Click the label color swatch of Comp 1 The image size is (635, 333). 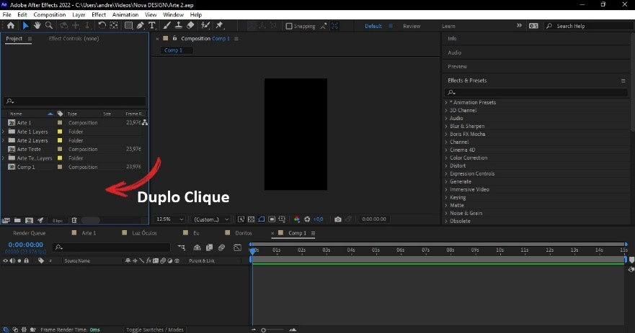[60, 167]
